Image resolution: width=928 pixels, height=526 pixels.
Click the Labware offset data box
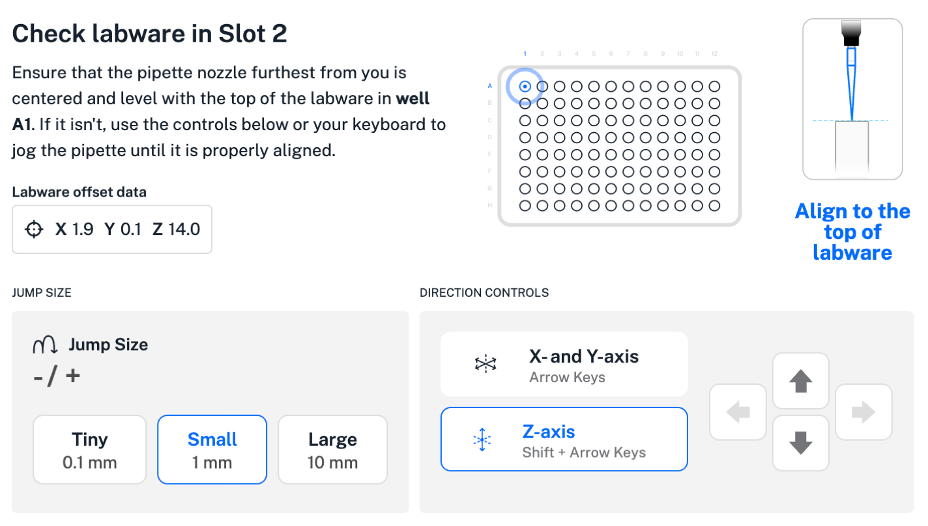point(111,229)
